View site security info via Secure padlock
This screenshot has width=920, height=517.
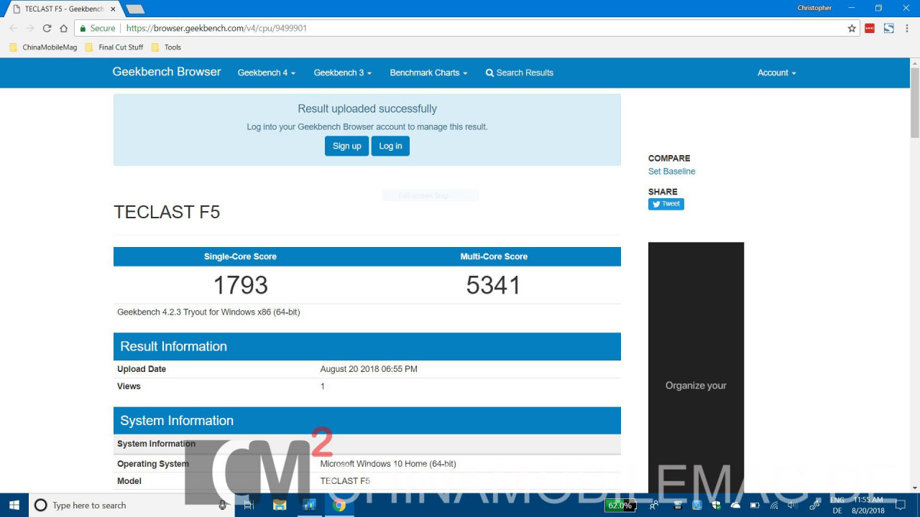[x=97, y=29]
